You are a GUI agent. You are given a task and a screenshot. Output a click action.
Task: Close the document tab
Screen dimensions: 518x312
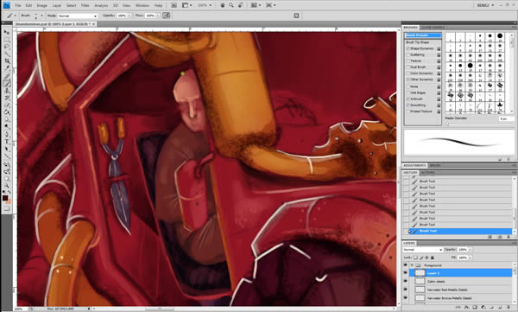point(93,24)
